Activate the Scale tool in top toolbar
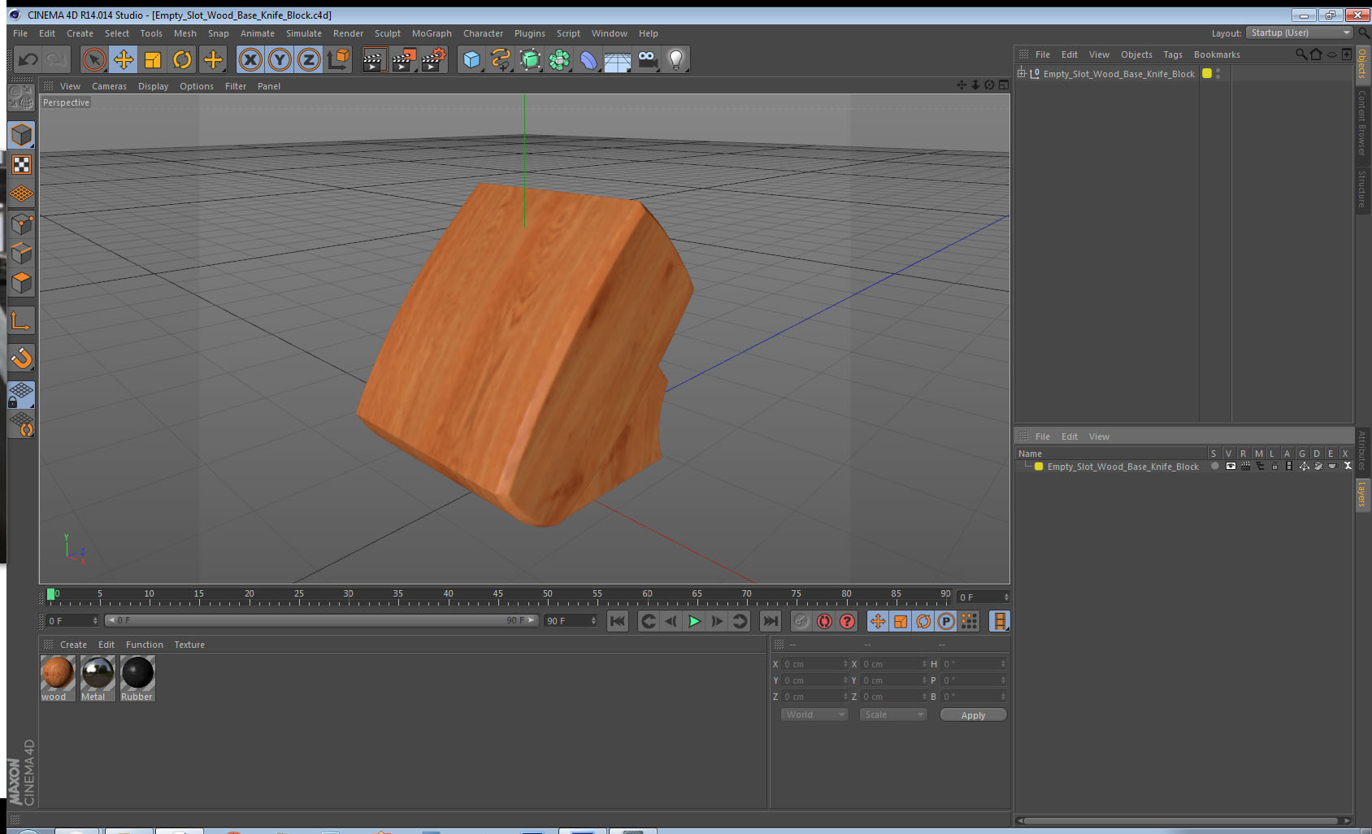Viewport: 1372px width, 834px height. pos(153,59)
